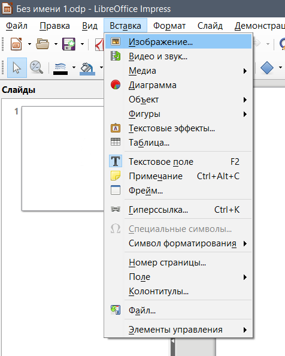The height and width of the screenshot is (356, 285).
Task: Click the Fontwork icon beside Текстовые эффекты
Action: coord(116,128)
